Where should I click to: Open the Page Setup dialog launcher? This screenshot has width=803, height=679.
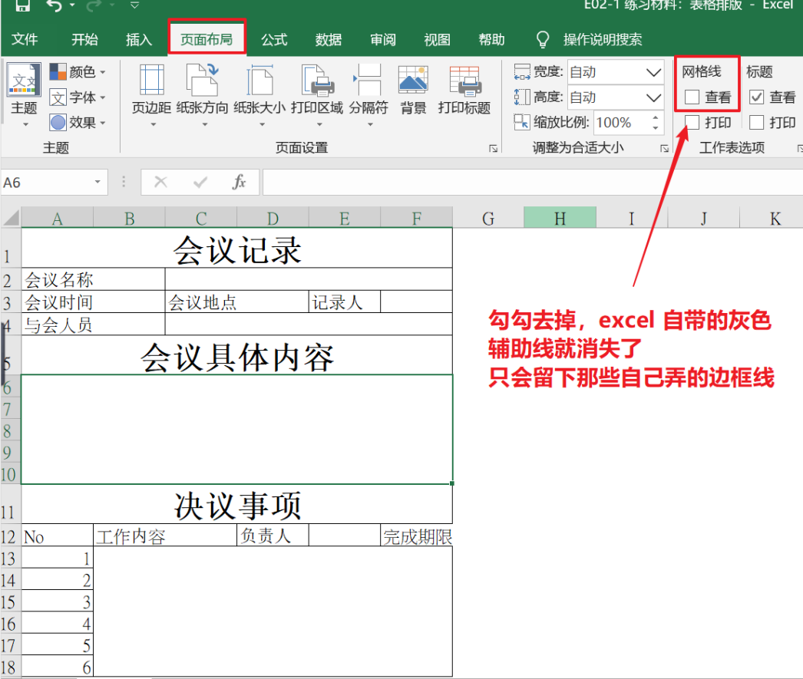tap(493, 148)
